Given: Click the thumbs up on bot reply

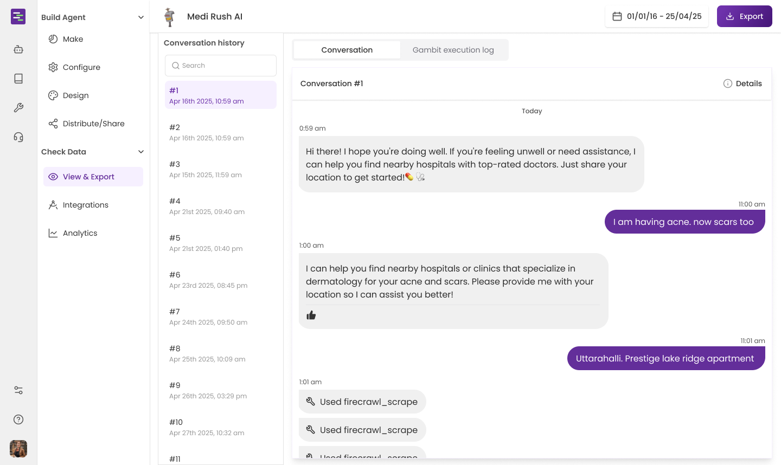Looking at the screenshot, I should [x=311, y=315].
